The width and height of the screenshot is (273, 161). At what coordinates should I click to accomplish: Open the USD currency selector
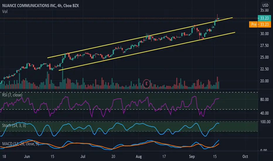[x=265, y=5]
